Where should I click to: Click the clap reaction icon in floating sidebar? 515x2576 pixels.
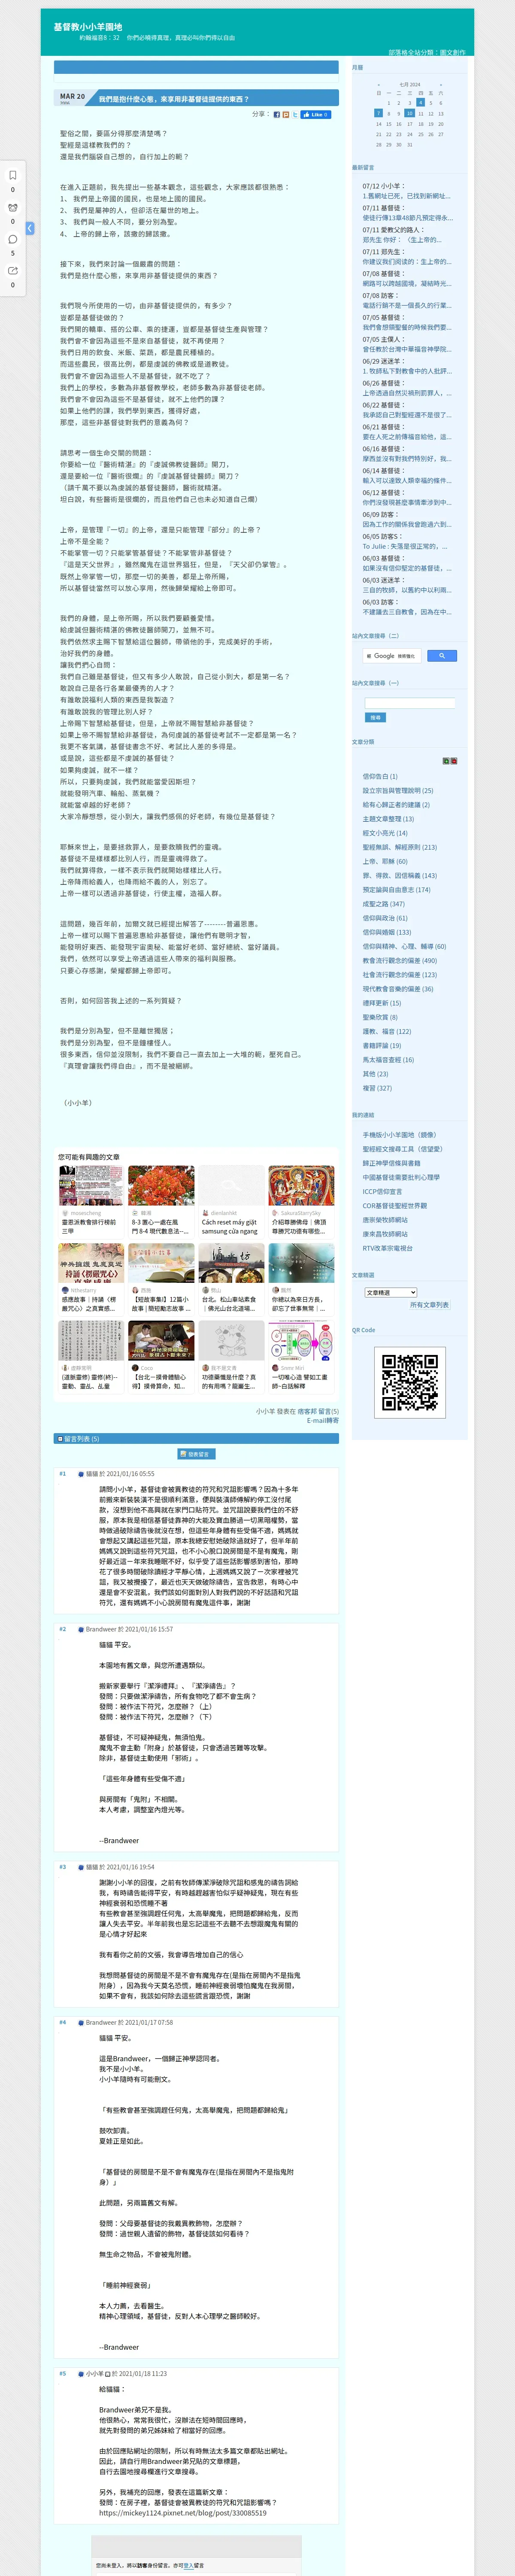(13, 207)
